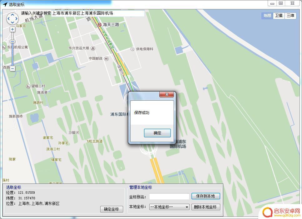Click the 坐标别名 input field
This screenshot has height=219, width=302.
(x=169, y=196)
